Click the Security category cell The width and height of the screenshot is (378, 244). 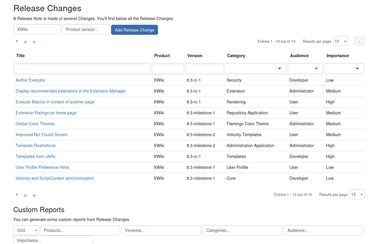click(234, 80)
